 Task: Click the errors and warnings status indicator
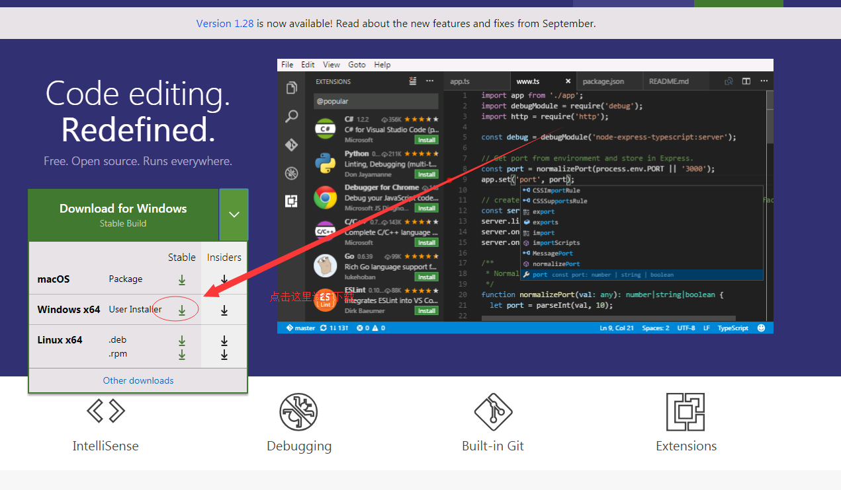(x=371, y=328)
